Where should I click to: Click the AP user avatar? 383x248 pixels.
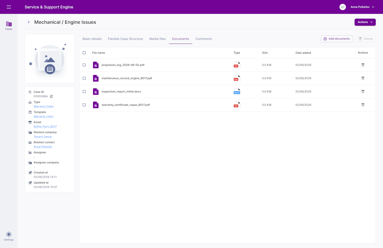coord(342,7)
